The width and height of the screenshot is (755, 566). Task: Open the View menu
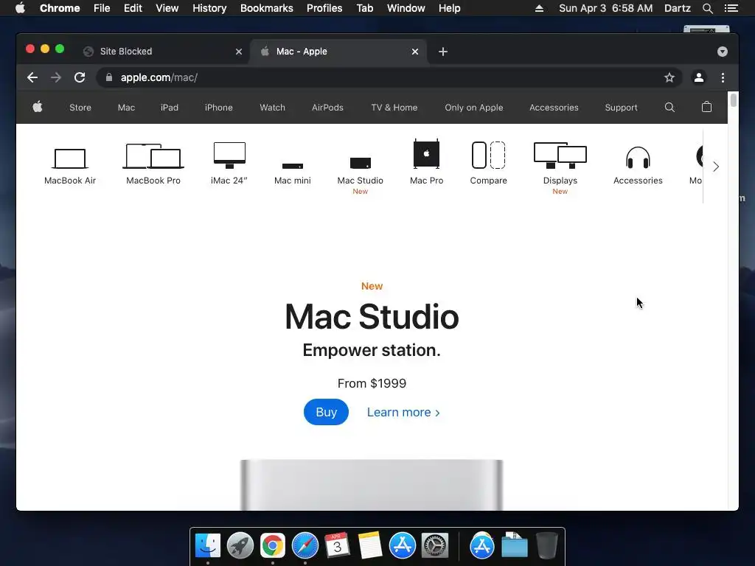pos(167,8)
